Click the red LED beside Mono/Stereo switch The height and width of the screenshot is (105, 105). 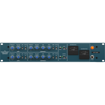66,49
